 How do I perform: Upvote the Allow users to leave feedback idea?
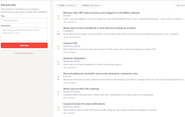coord(58,31)
